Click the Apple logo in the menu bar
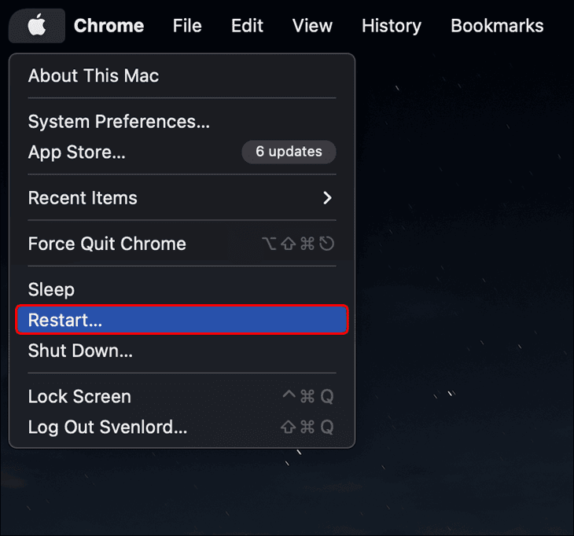Viewport: 574px width, 536px height. [36, 26]
